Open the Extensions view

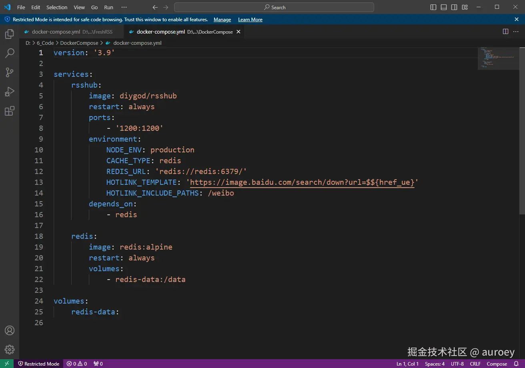click(10, 111)
